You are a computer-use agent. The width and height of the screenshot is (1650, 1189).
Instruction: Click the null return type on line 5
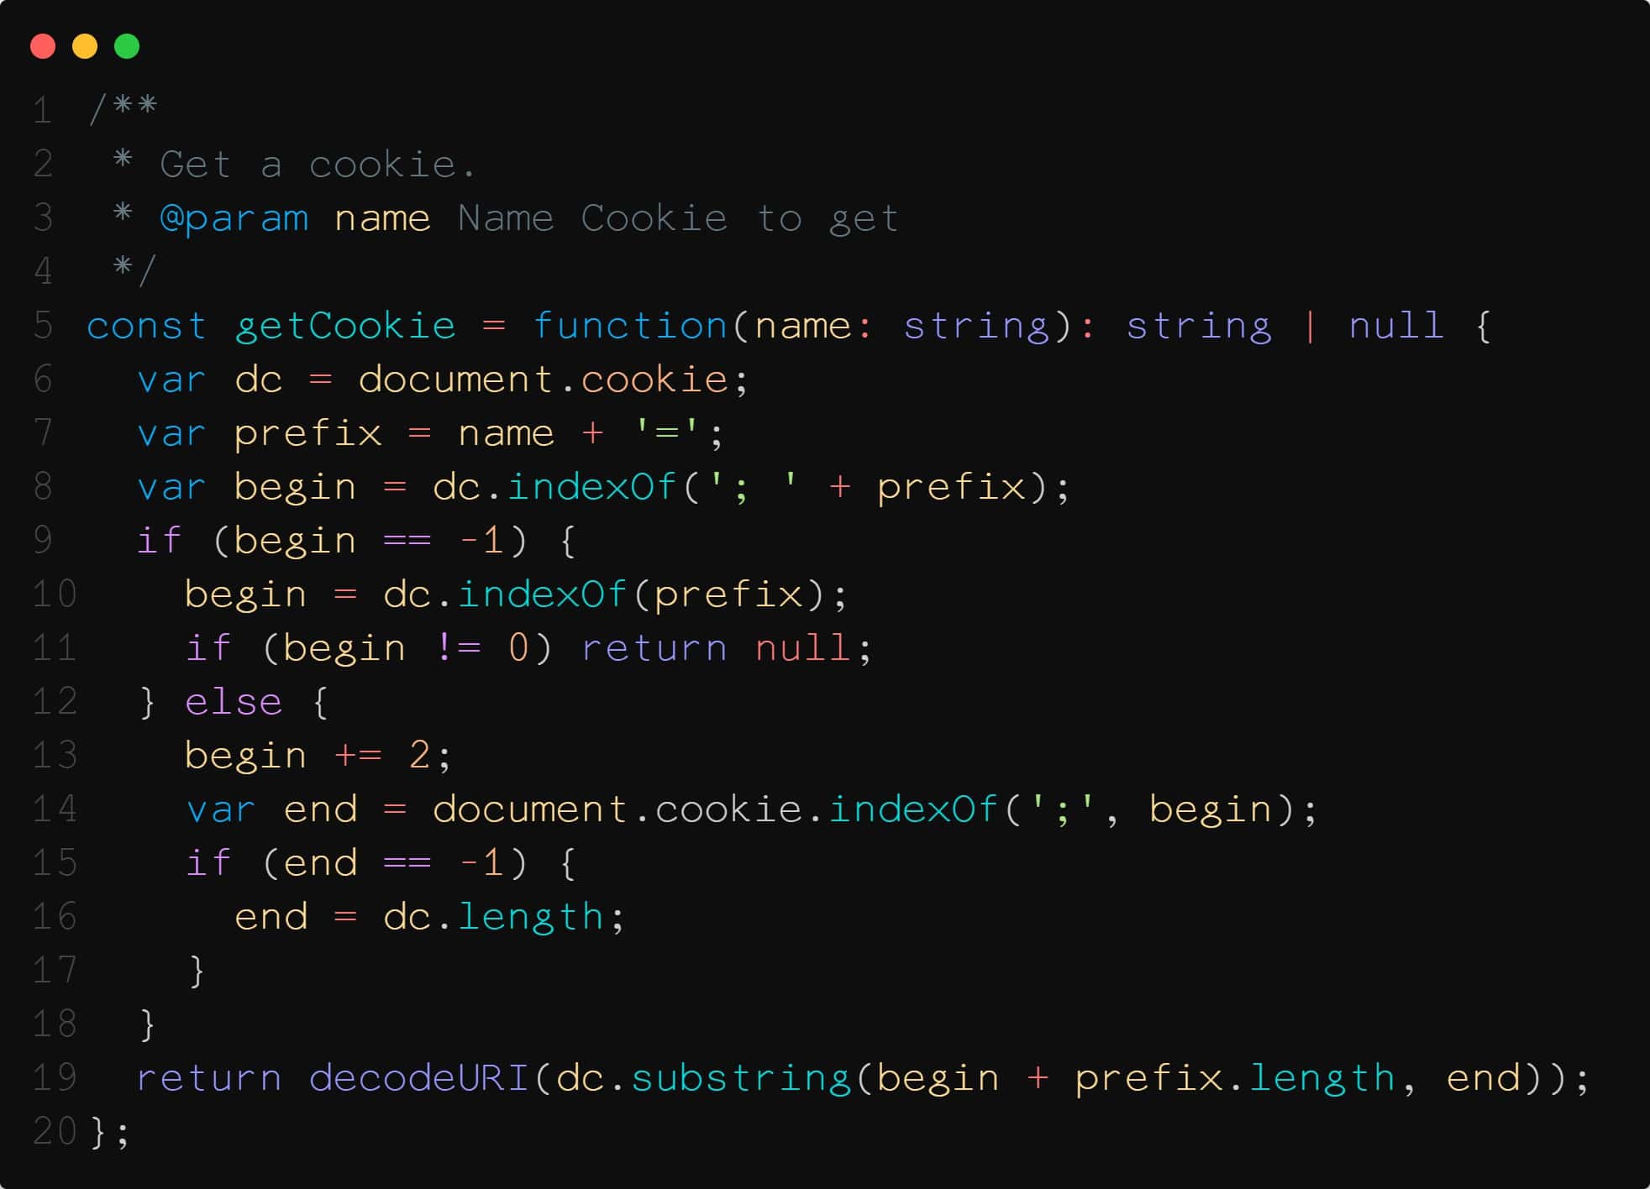1396,326
